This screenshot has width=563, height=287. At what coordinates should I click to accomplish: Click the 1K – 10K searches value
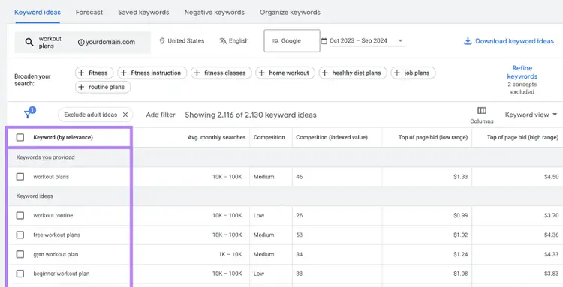click(x=230, y=254)
